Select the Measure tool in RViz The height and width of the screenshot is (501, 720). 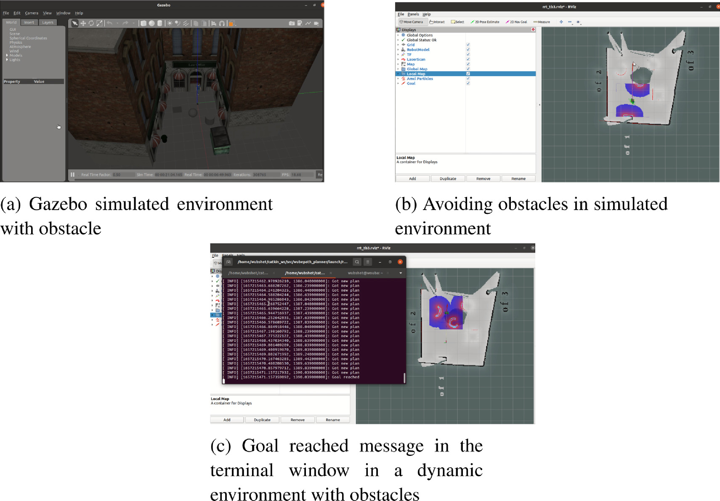(x=543, y=22)
